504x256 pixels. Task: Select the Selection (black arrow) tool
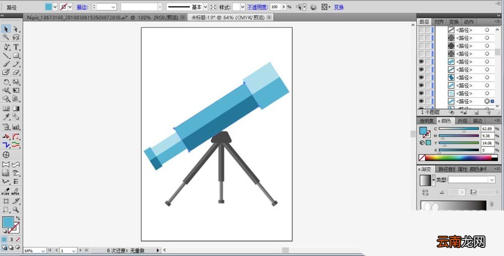pos(6,29)
